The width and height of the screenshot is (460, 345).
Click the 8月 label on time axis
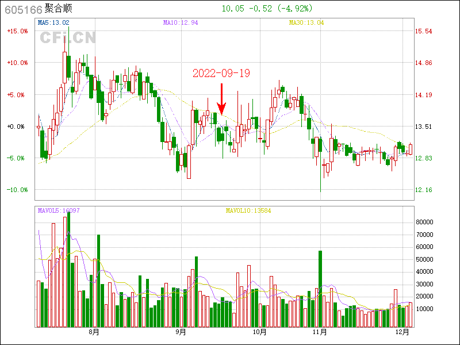pyautogui.click(x=94, y=332)
